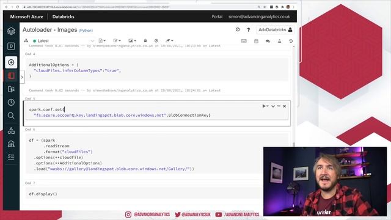Click the Create plus icon in sidebar
391x220 pixels.
click(x=11, y=62)
